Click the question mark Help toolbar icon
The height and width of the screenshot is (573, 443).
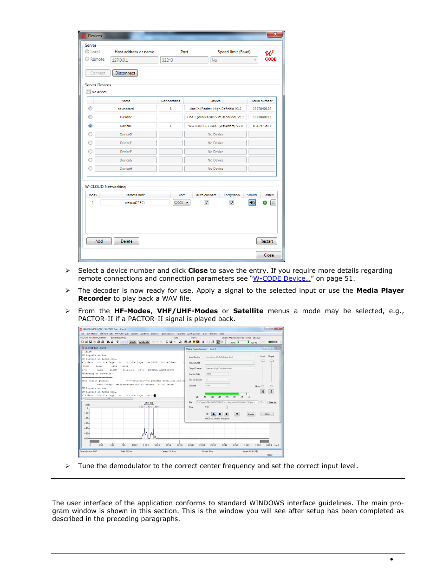pyautogui.click(x=117, y=342)
